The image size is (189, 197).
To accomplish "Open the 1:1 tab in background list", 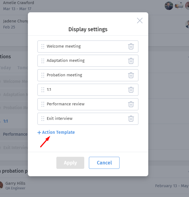I will 5,121.
